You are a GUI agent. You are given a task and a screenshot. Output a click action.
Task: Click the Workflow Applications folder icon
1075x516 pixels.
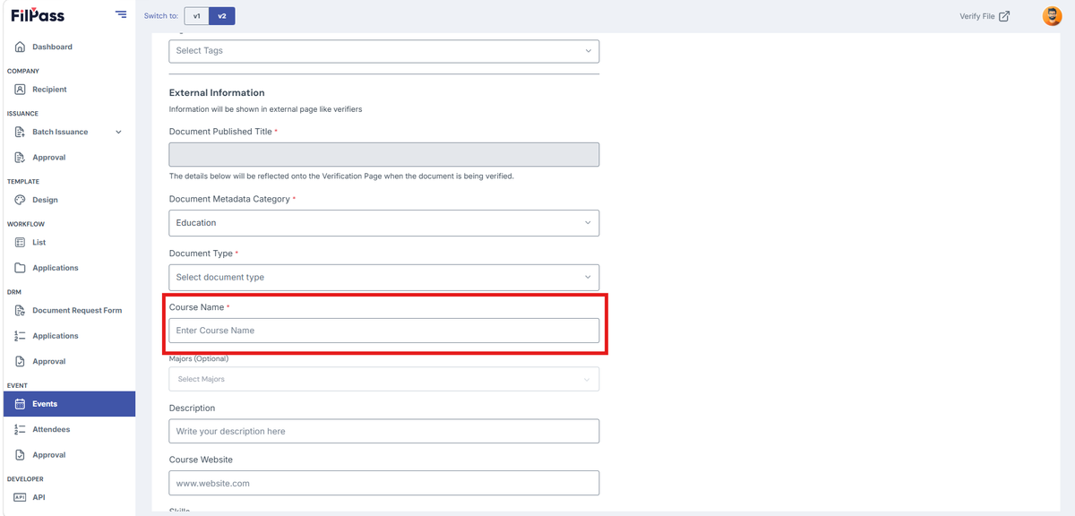point(20,268)
